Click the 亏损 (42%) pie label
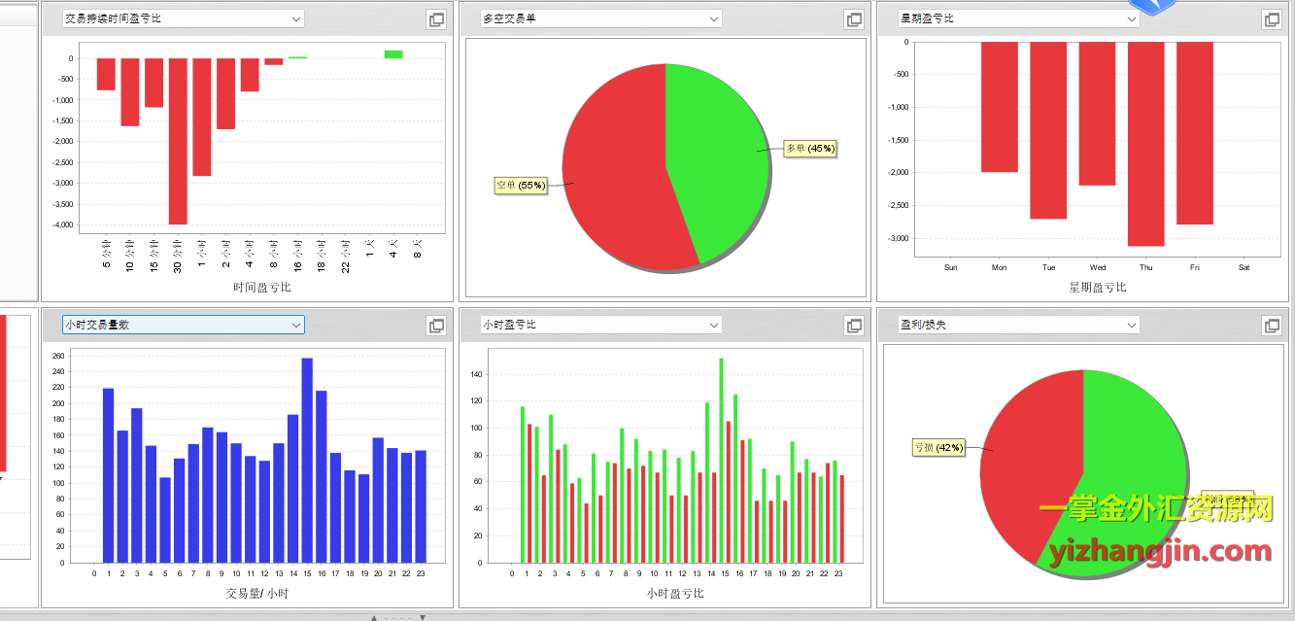 (x=938, y=448)
